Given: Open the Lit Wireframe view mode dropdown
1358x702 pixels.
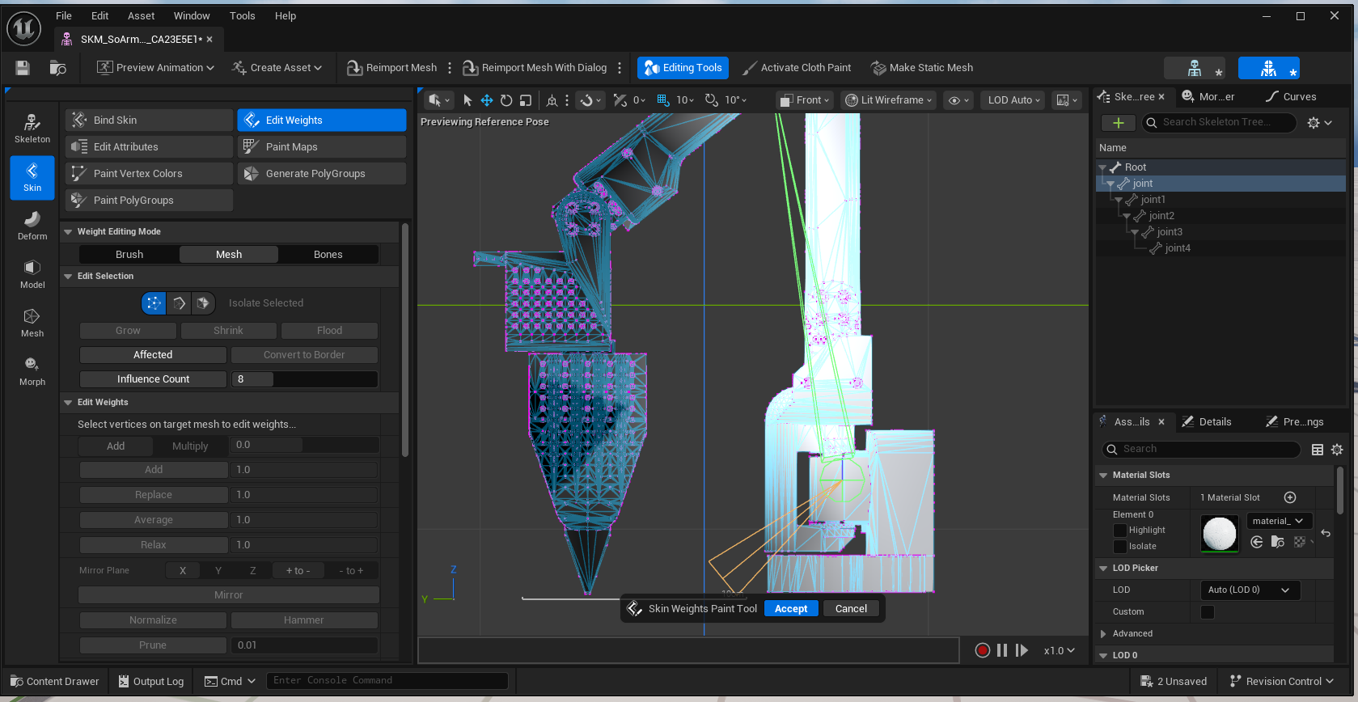Looking at the screenshot, I should (x=888, y=100).
